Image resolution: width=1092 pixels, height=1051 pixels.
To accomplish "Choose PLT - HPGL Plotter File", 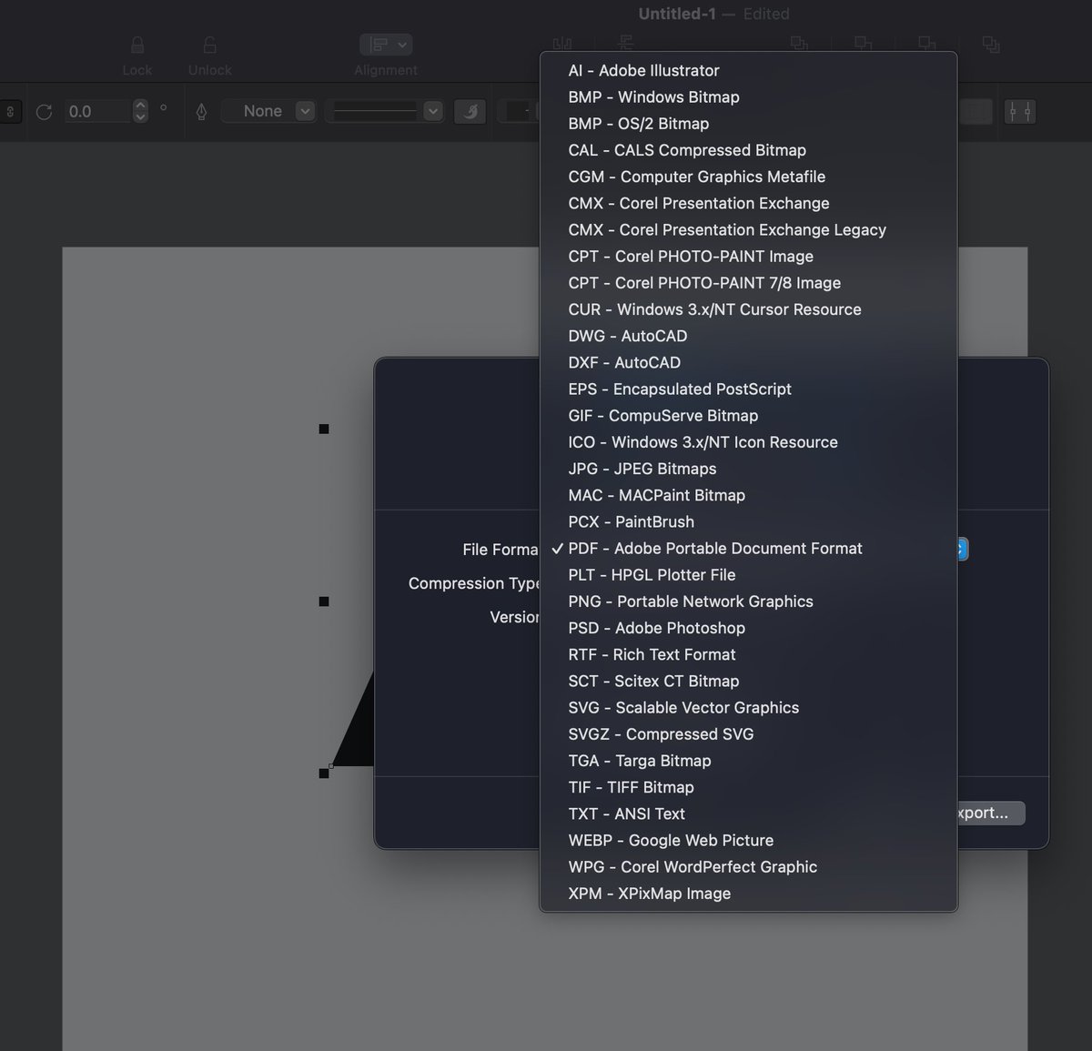I will pos(748,574).
